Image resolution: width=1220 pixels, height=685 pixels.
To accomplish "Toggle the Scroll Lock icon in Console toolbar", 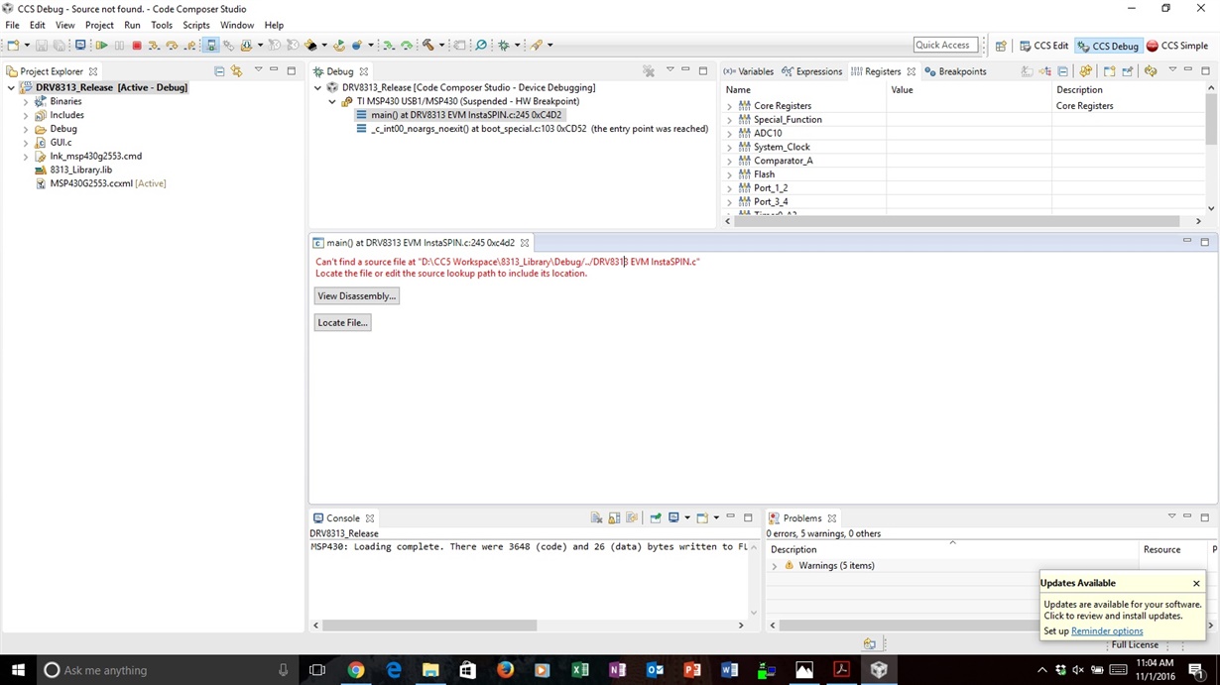I will pyautogui.click(x=614, y=518).
